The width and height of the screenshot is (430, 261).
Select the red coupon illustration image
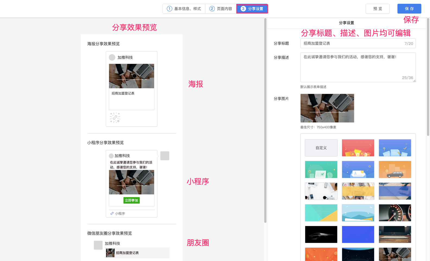358,148
